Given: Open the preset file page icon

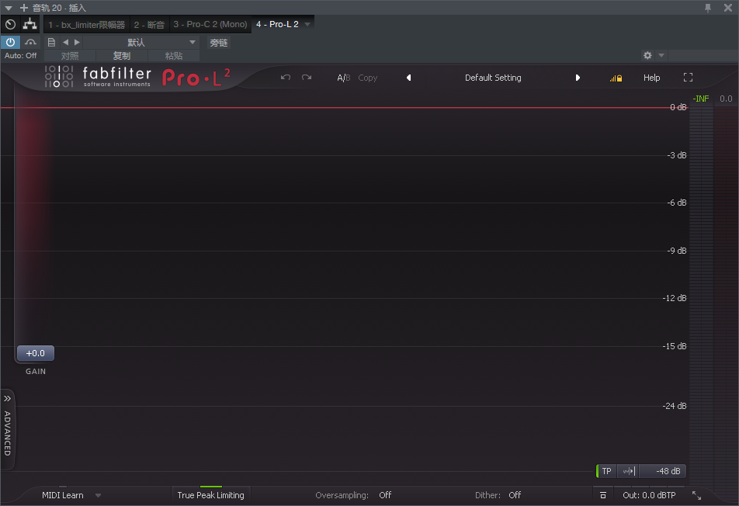Looking at the screenshot, I should [x=51, y=43].
